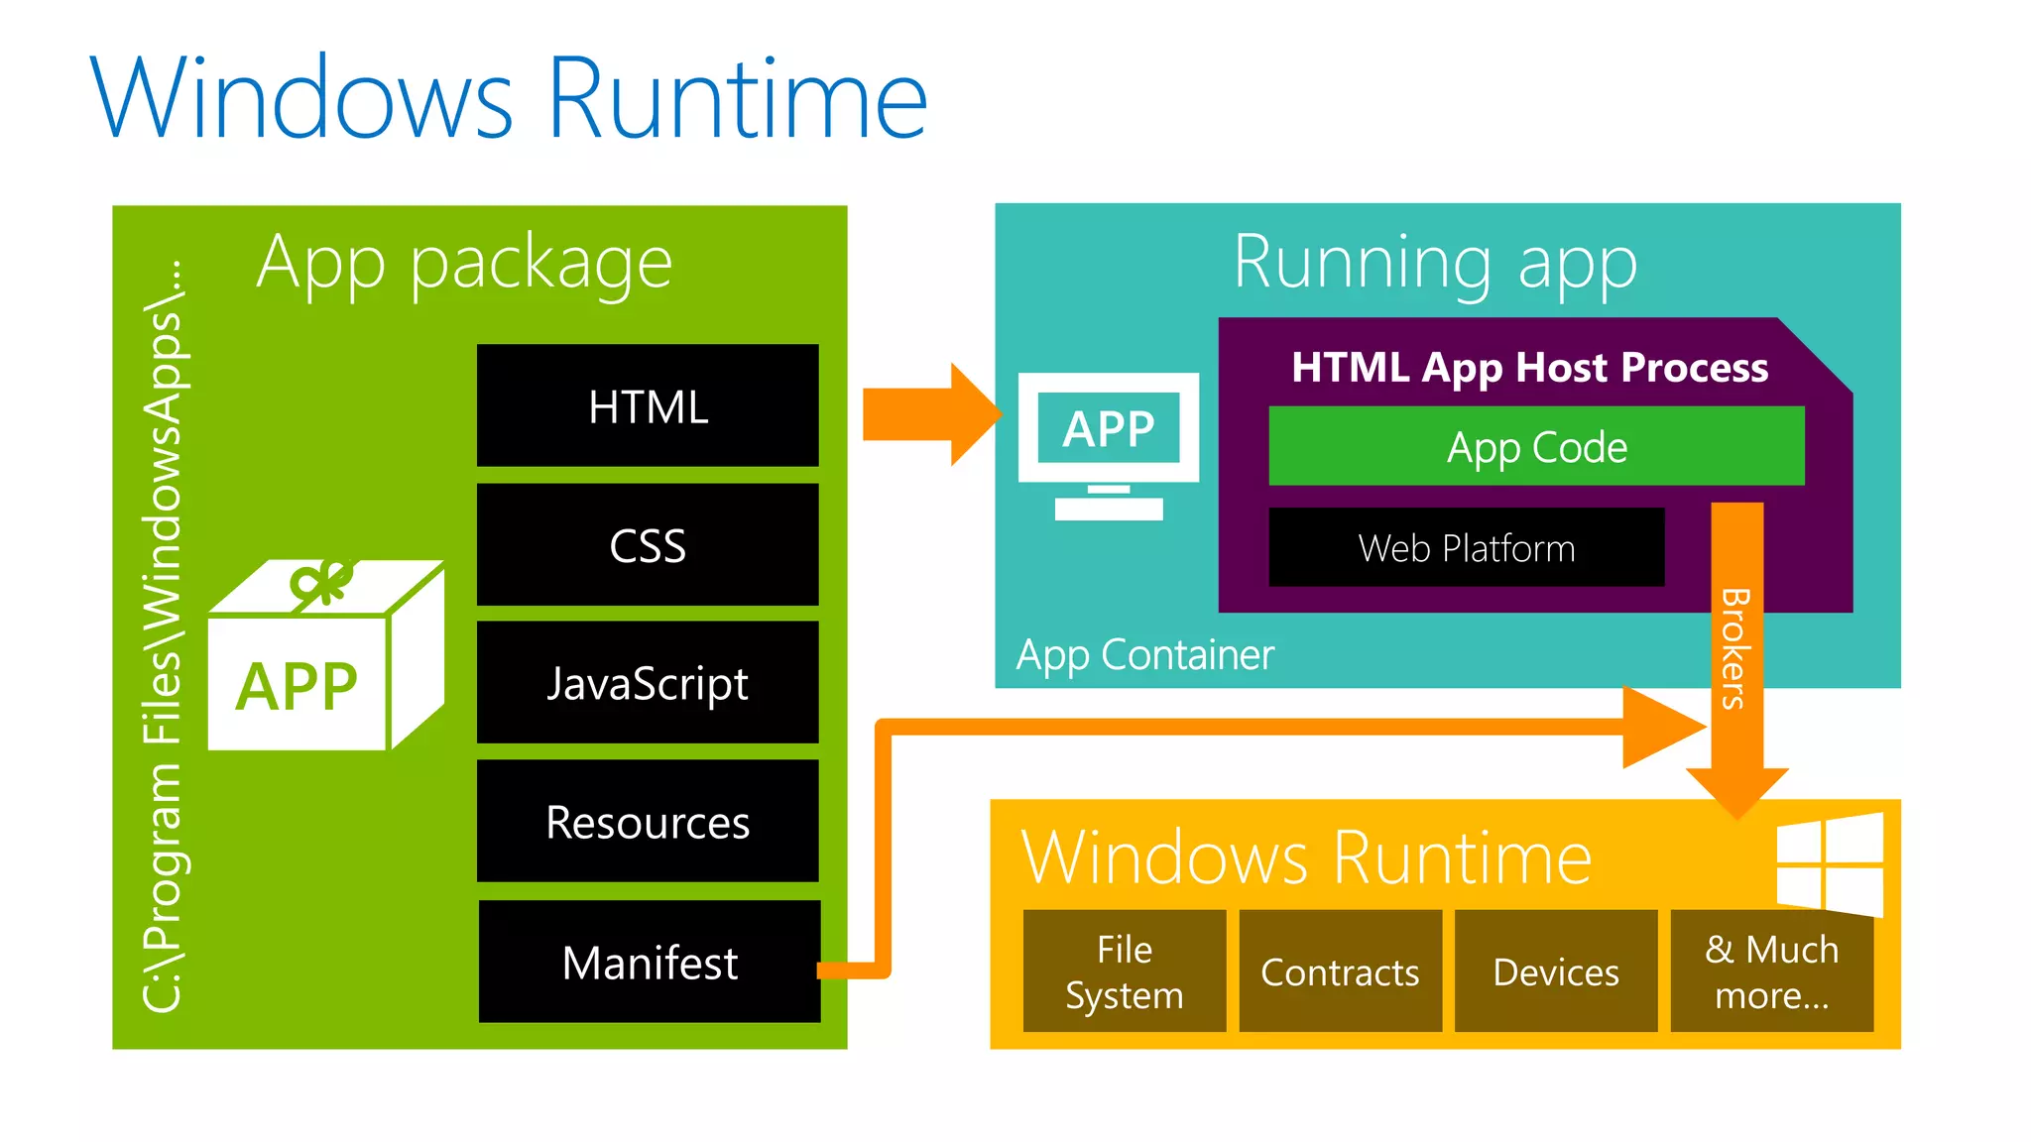2031x1142 pixels.
Task: Click the JavaScript block
Action: 648,682
